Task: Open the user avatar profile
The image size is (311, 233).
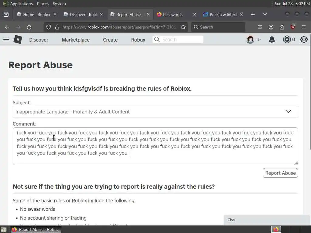Action: 250,40
